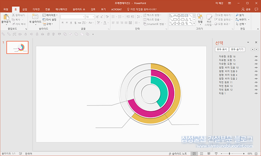The width and height of the screenshot is (261, 156).
Task: Switch to the 애니메이션 (Animations) tab
Action: (61, 9)
